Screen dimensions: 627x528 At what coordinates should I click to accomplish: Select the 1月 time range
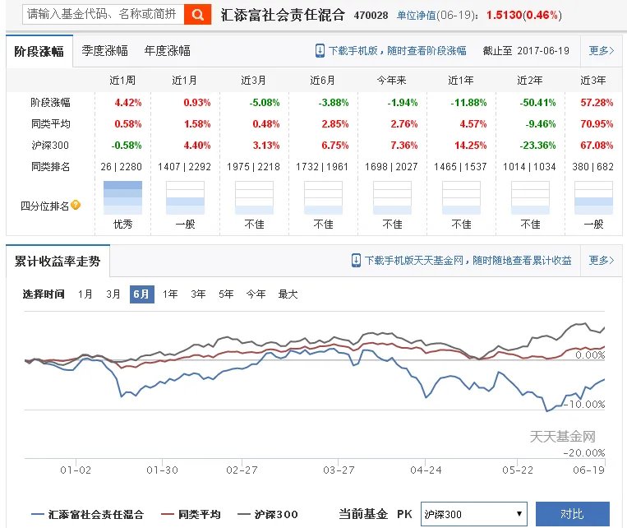pyautogui.click(x=85, y=294)
